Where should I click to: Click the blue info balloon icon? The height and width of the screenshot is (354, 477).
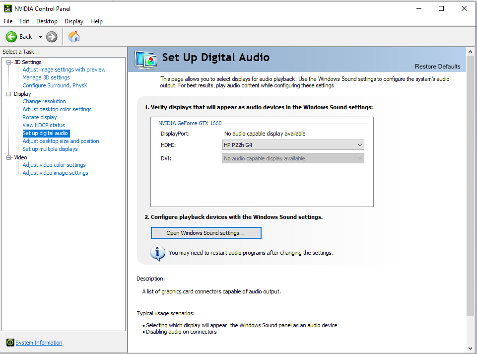click(x=158, y=253)
